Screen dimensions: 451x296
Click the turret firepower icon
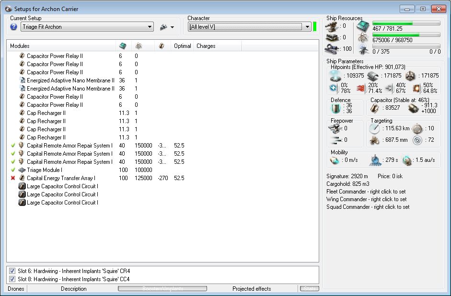tap(335, 128)
